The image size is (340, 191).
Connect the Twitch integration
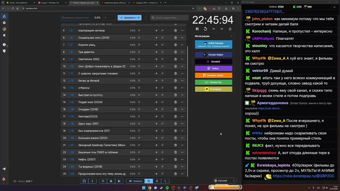pyautogui.click(x=214, y=68)
